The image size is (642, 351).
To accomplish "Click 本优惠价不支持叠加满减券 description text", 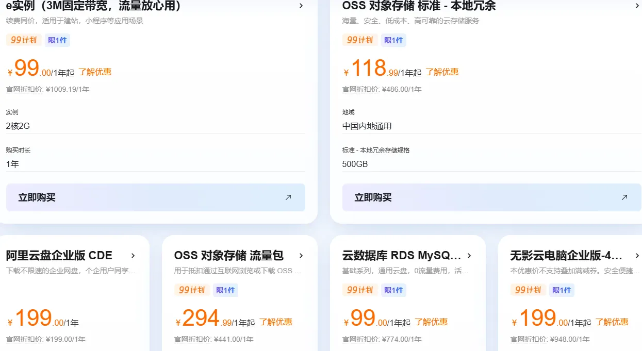I will [x=575, y=271].
